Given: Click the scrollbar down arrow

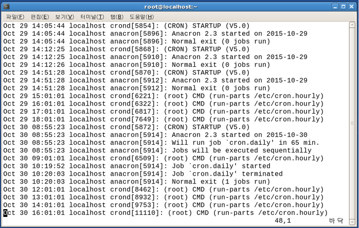Looking at the screenshot, I should click(352, 222).
